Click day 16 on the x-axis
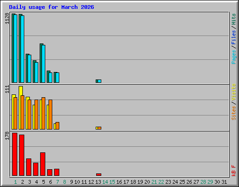The height and width of the screenshot is (187, 239). coord(119,182)
